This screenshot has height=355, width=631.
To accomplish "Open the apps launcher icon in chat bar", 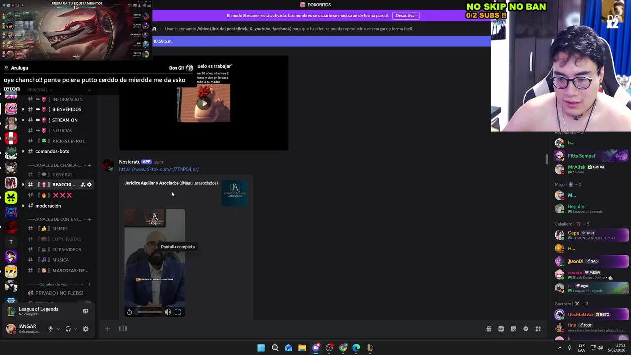I will pyautogui.click(x=538, y=329).
